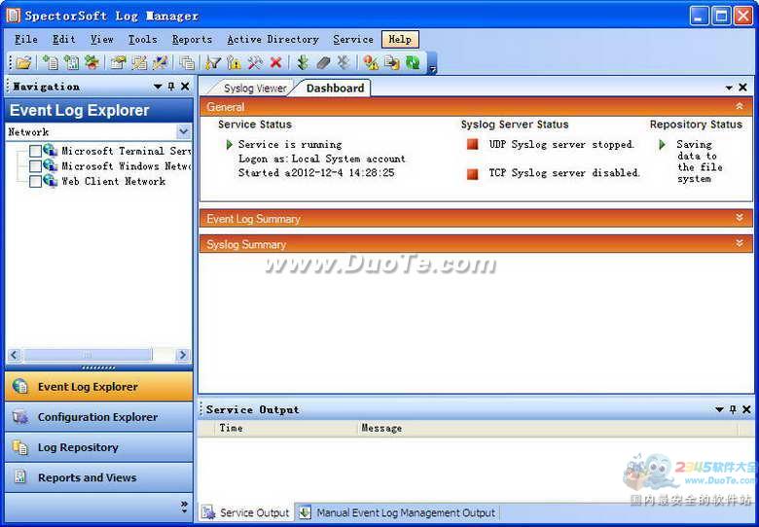Click the green down arrow toolbar icon

pyautogui.click(x=303, y=63)
